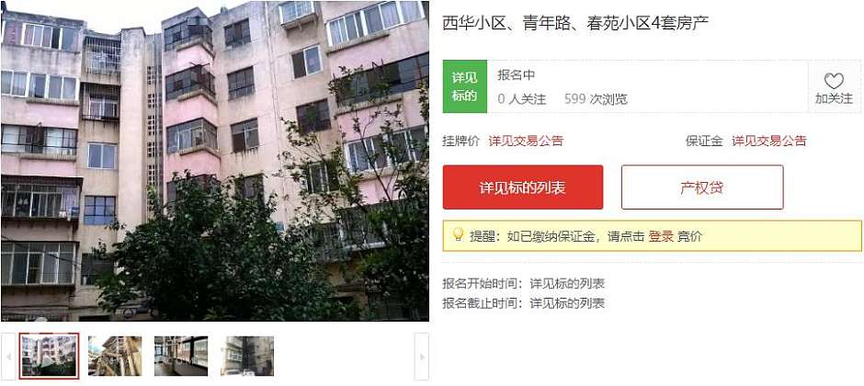Click the green 详见标的 badge
The image size is (864, 386).
coord(464,86)
